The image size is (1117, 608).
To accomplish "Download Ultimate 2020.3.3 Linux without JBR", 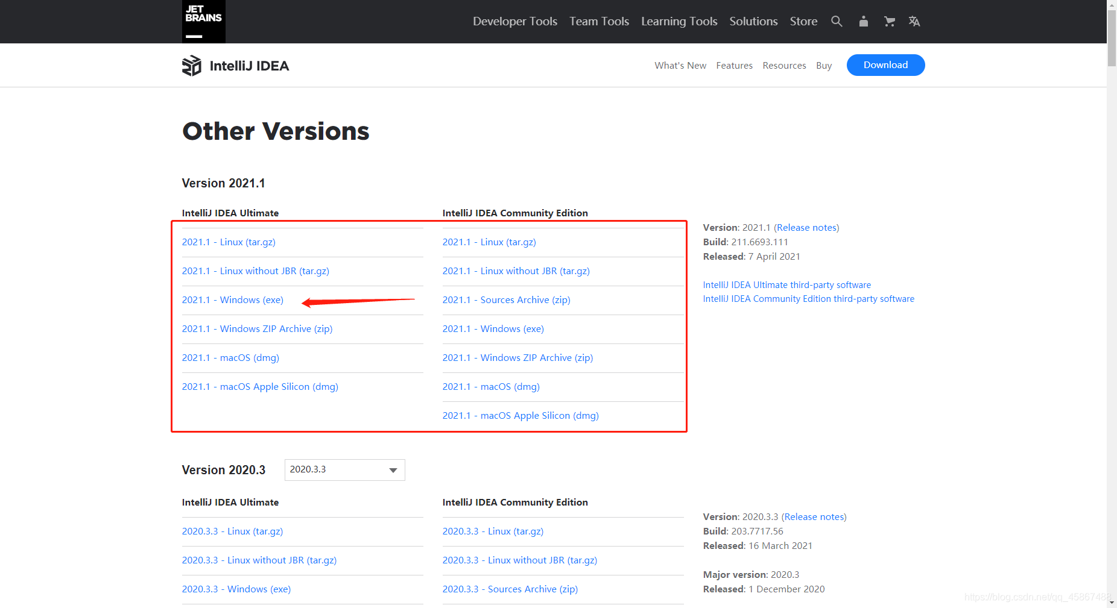I will tap(259, 560).
